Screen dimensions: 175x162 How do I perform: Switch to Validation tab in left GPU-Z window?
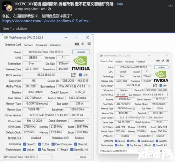(55, 45)
